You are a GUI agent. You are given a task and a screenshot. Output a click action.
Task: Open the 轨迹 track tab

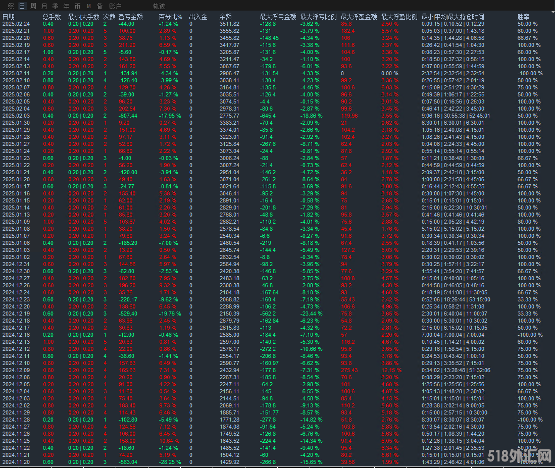click(159, 6)
